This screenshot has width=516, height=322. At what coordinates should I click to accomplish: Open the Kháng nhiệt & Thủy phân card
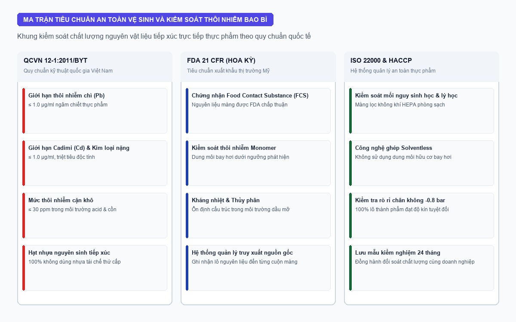[258, 216]
